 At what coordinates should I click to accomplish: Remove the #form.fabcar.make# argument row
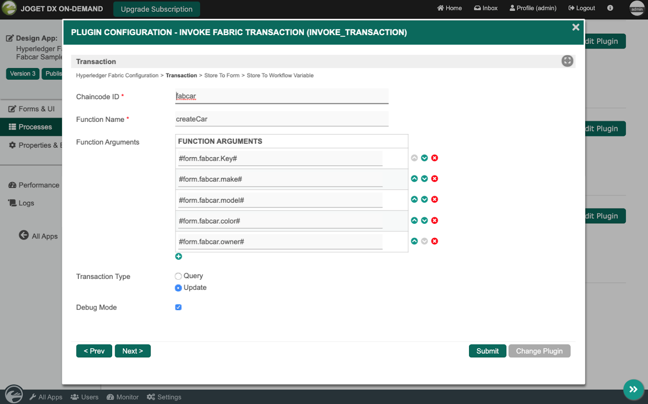coord(435,179)
